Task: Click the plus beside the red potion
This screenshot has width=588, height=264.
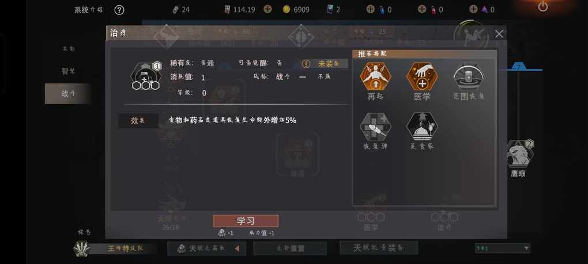Action: click(422, 9)
